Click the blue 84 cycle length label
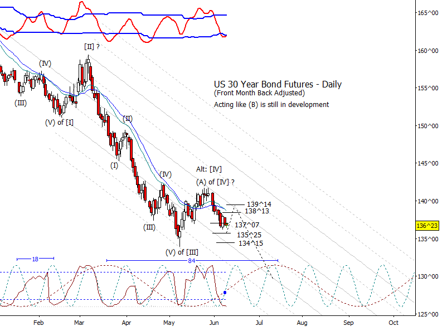The width and height of the screenshot is (447, 336). (192, 261)
